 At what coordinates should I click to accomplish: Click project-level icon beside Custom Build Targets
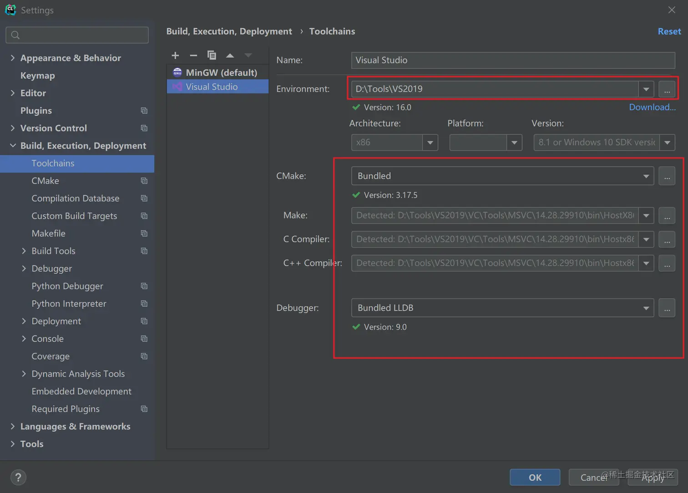tap(144, 216)
